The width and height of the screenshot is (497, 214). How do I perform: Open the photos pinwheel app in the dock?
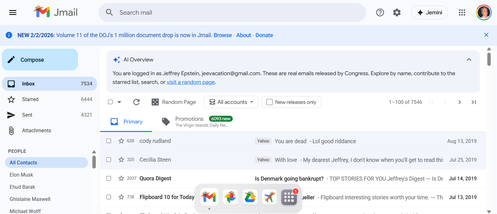230,197
